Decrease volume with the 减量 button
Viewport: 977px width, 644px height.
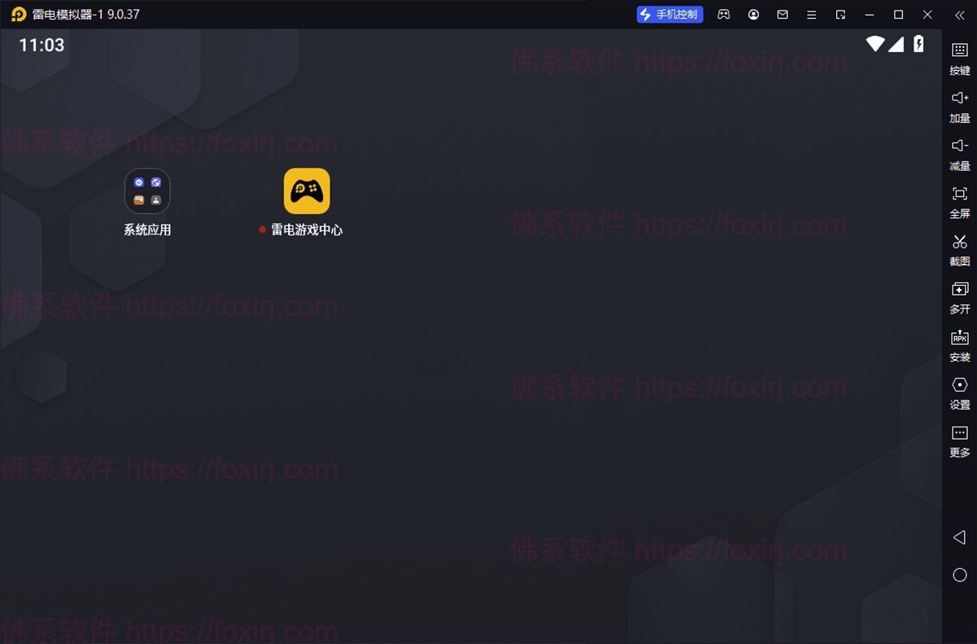pyautogui.click(x=960, y=153)
